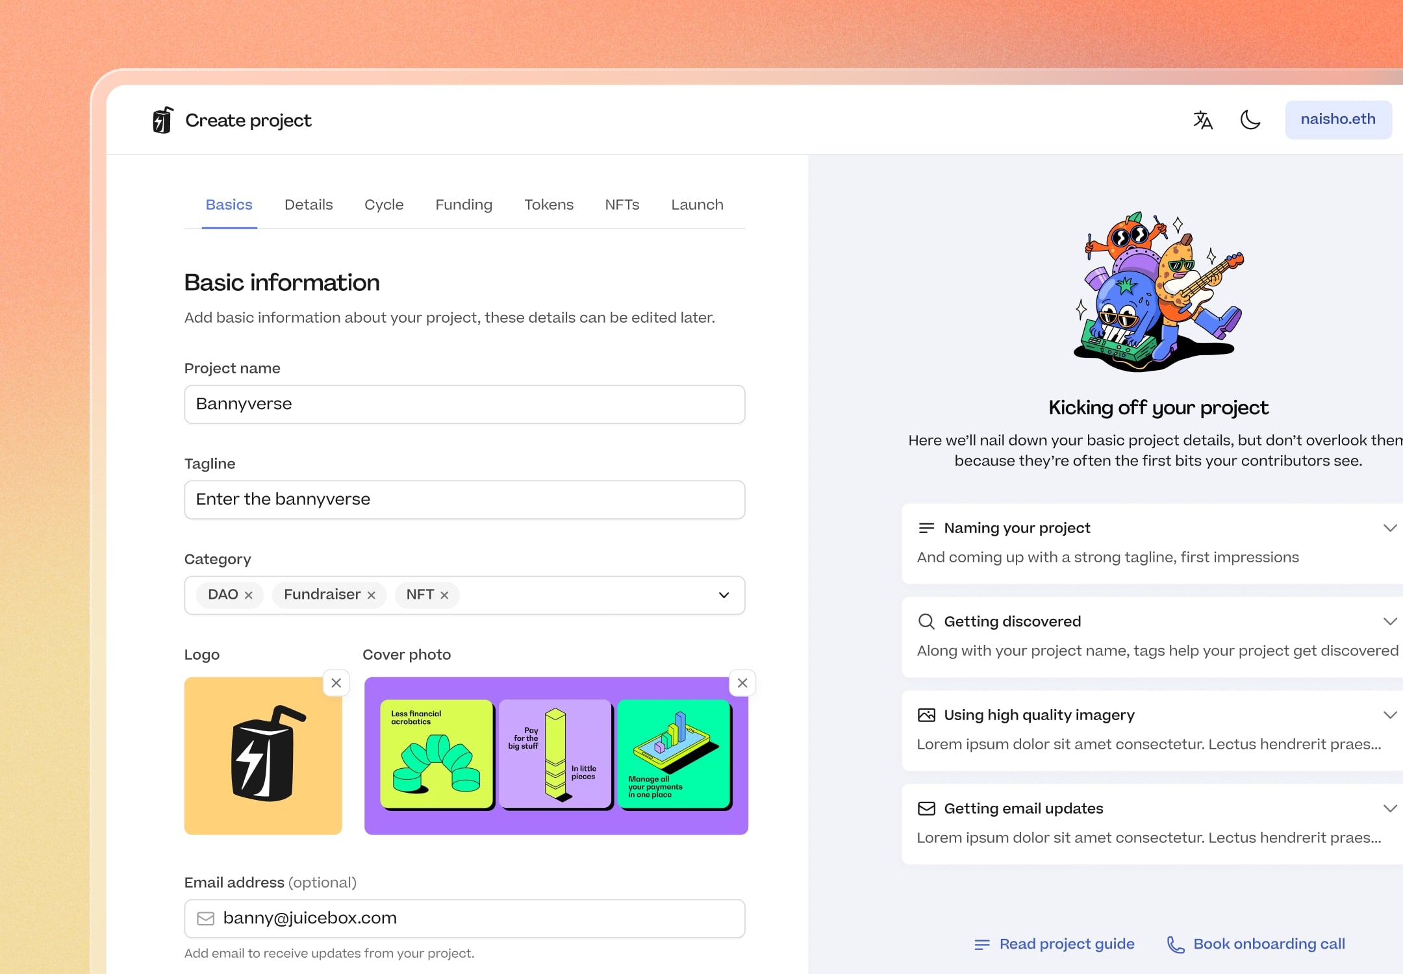
Task: Remove the NFT category tag
Action: tap(444, 595)
